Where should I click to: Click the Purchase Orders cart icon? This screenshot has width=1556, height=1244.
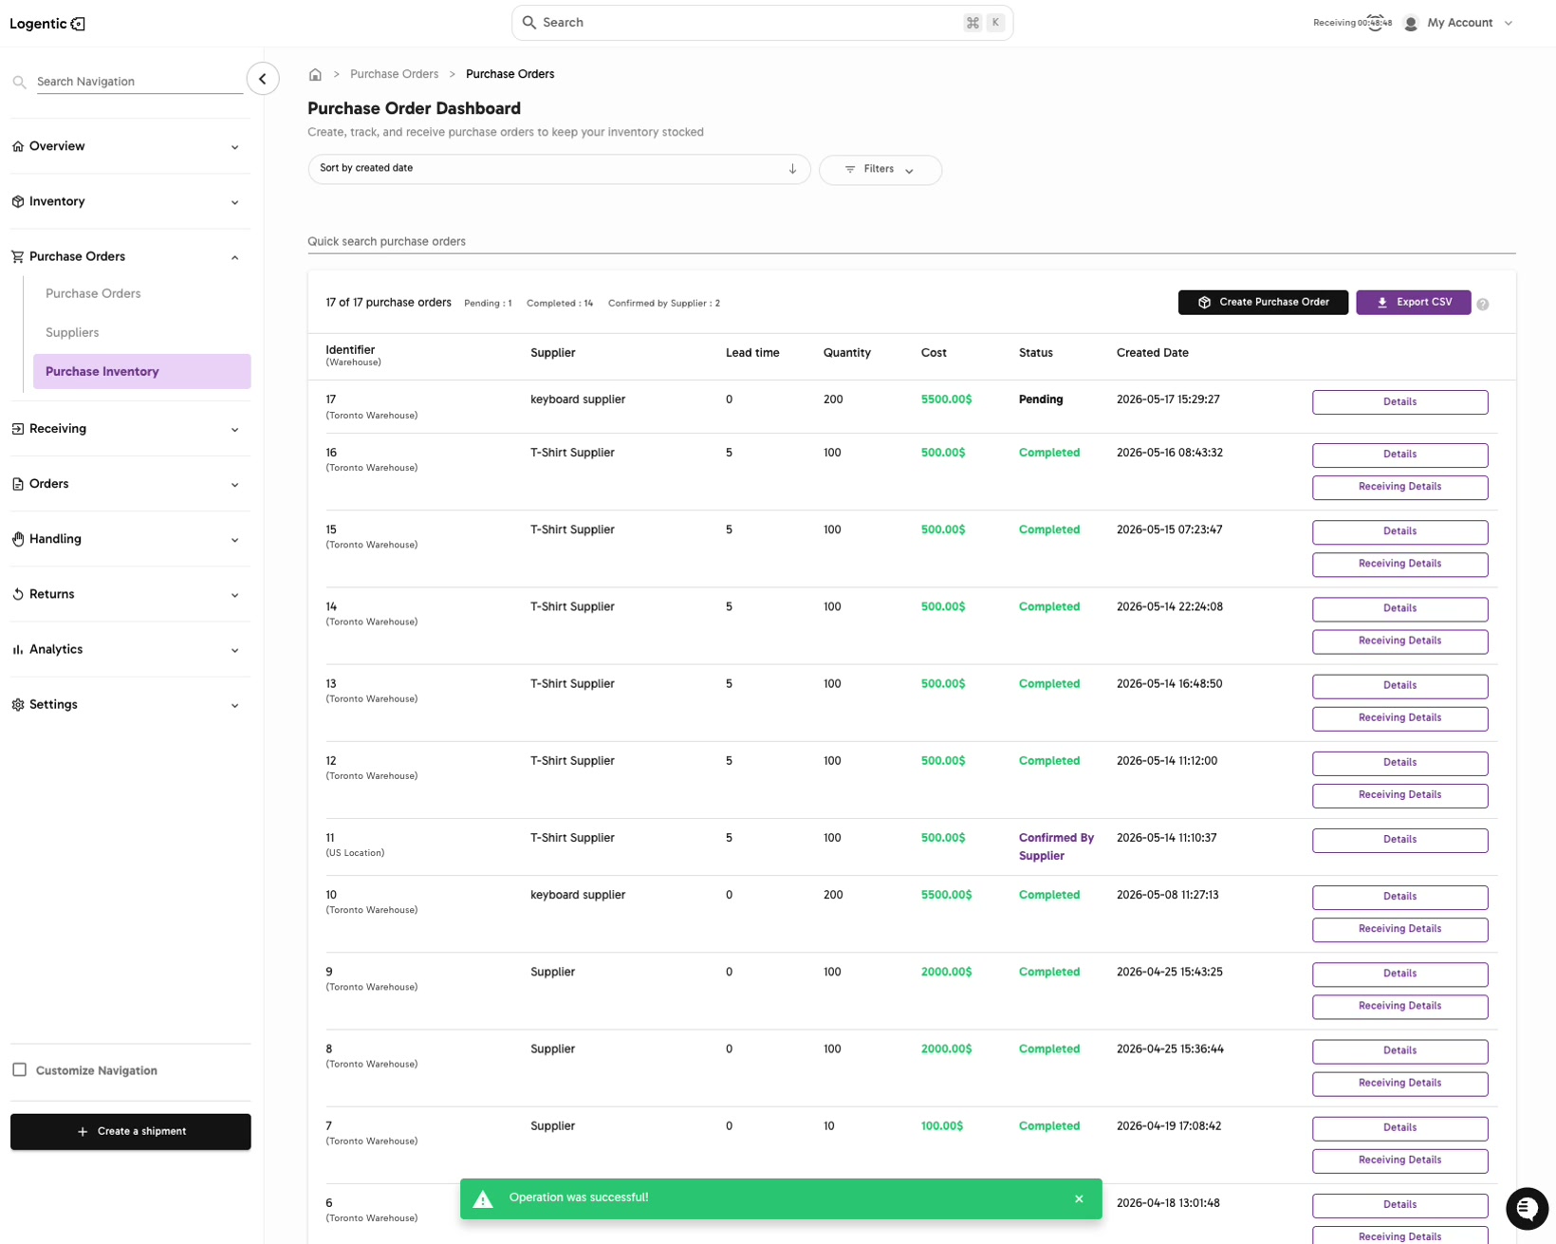click(x=18, y=256)
